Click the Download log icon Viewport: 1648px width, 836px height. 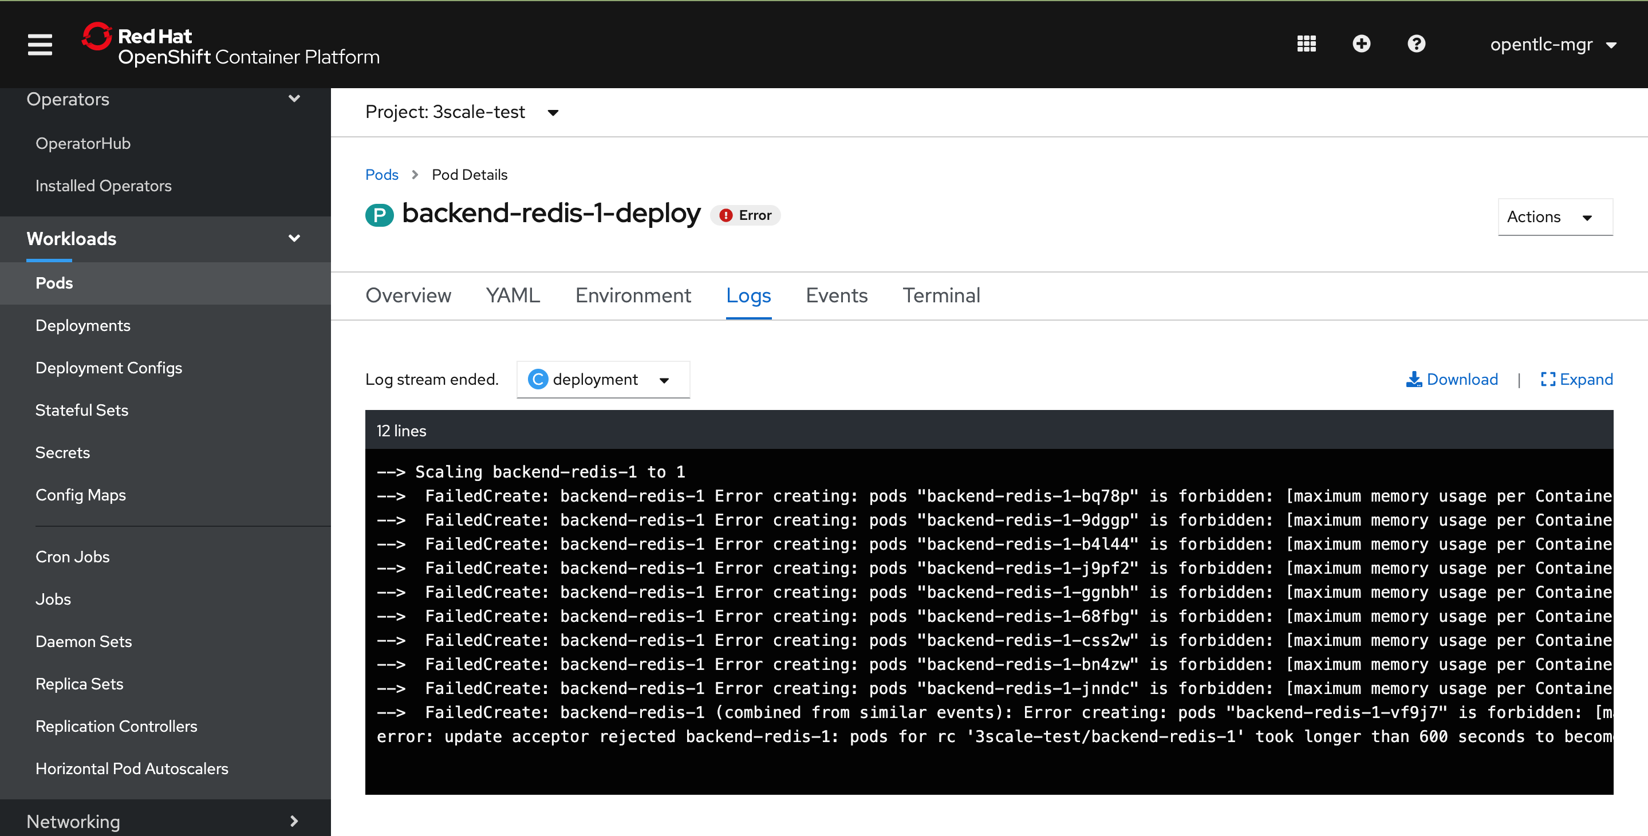[x=1413, y=379]
